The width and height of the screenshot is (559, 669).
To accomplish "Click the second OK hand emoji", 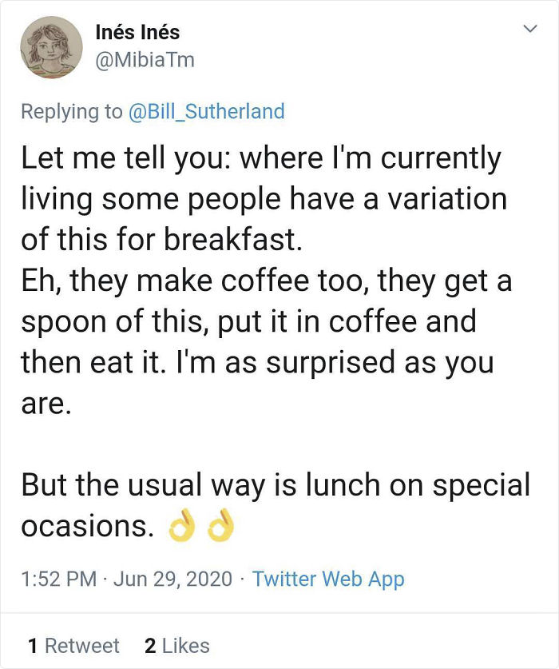I will click(x=220, y=528).
